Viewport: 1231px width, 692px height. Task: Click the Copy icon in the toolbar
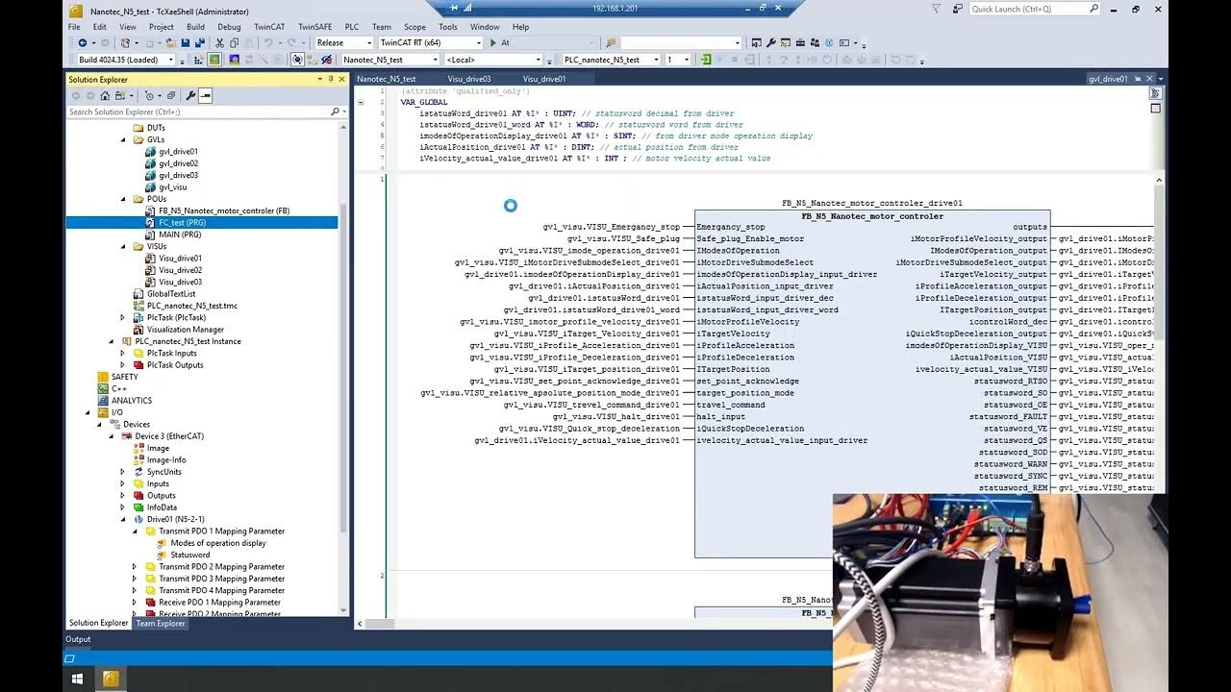[234, 43]
